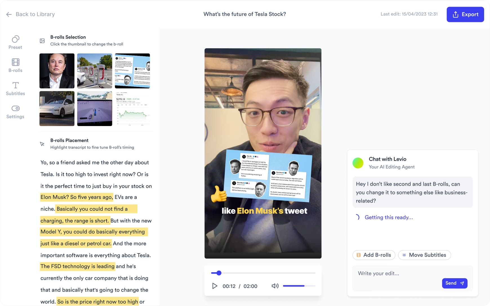The height and width of the screenshot is (306, 490).
Task: Open Settings in the left sidebar
Action: pyautogui.click(x=15, y=112)
